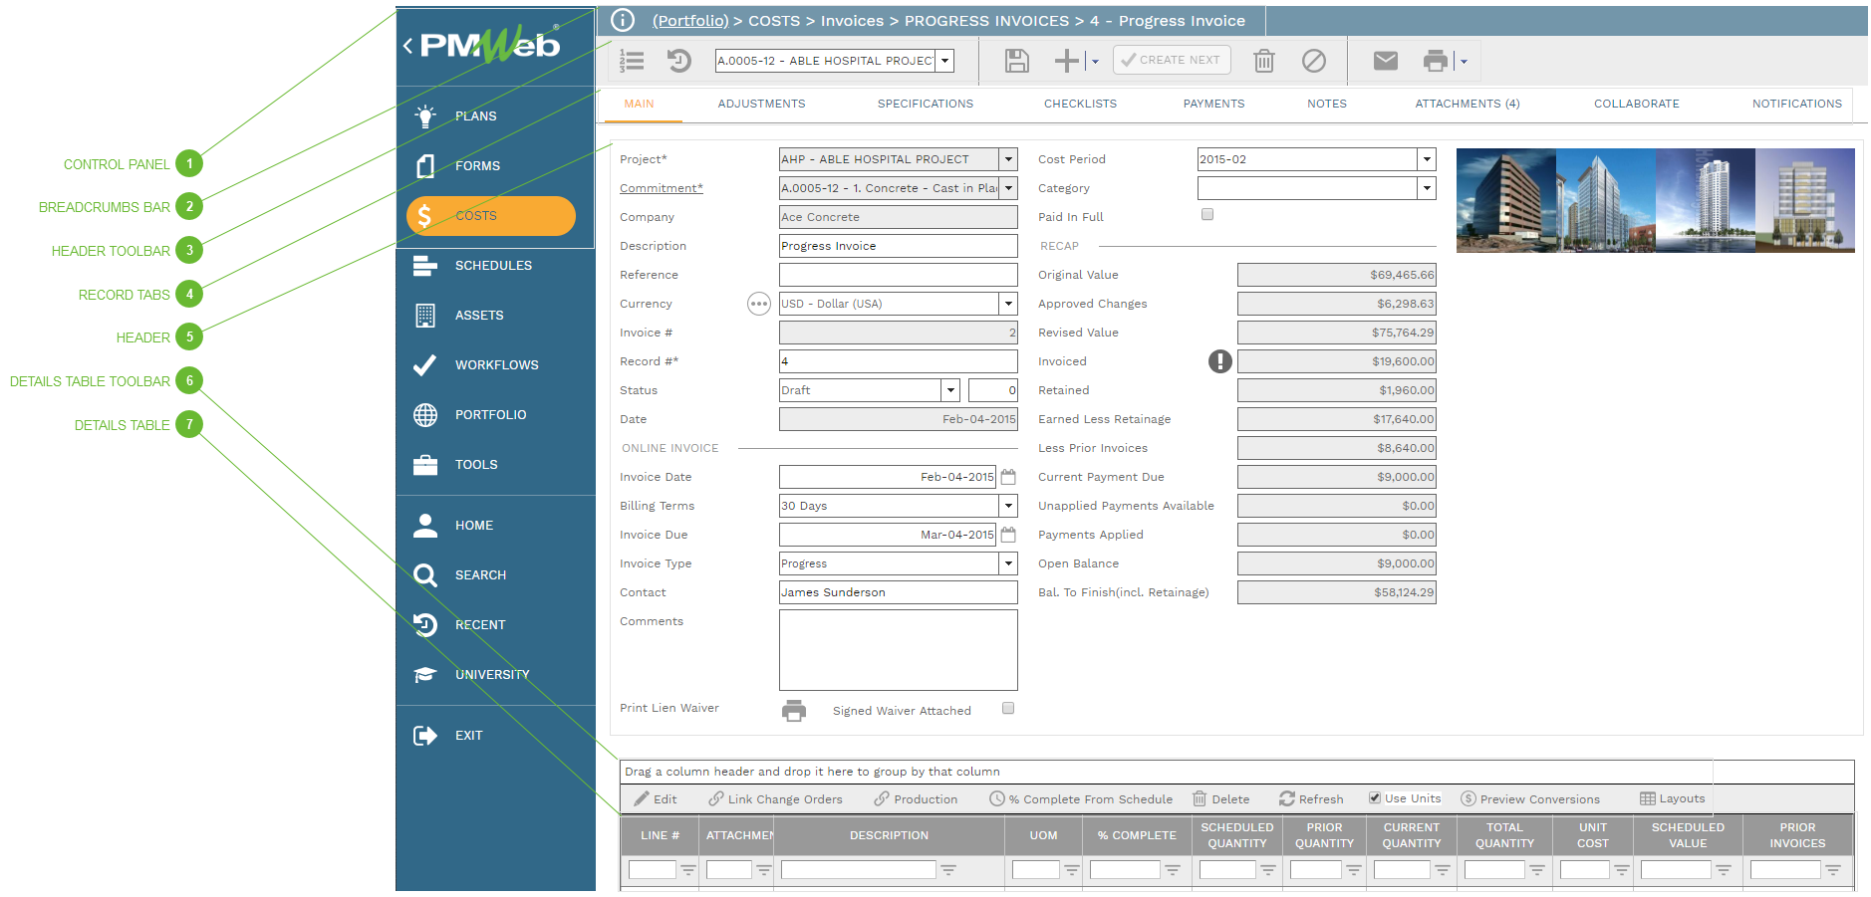Email the invoice via the envelope icon
Viewport: 1871px width, 897px height.
click(x=1384, y=60)
